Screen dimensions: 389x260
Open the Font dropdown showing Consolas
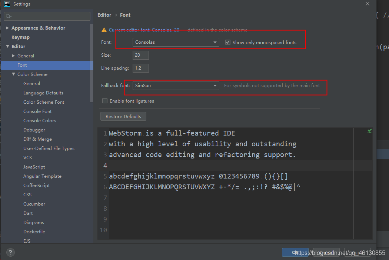click(176, 42)
